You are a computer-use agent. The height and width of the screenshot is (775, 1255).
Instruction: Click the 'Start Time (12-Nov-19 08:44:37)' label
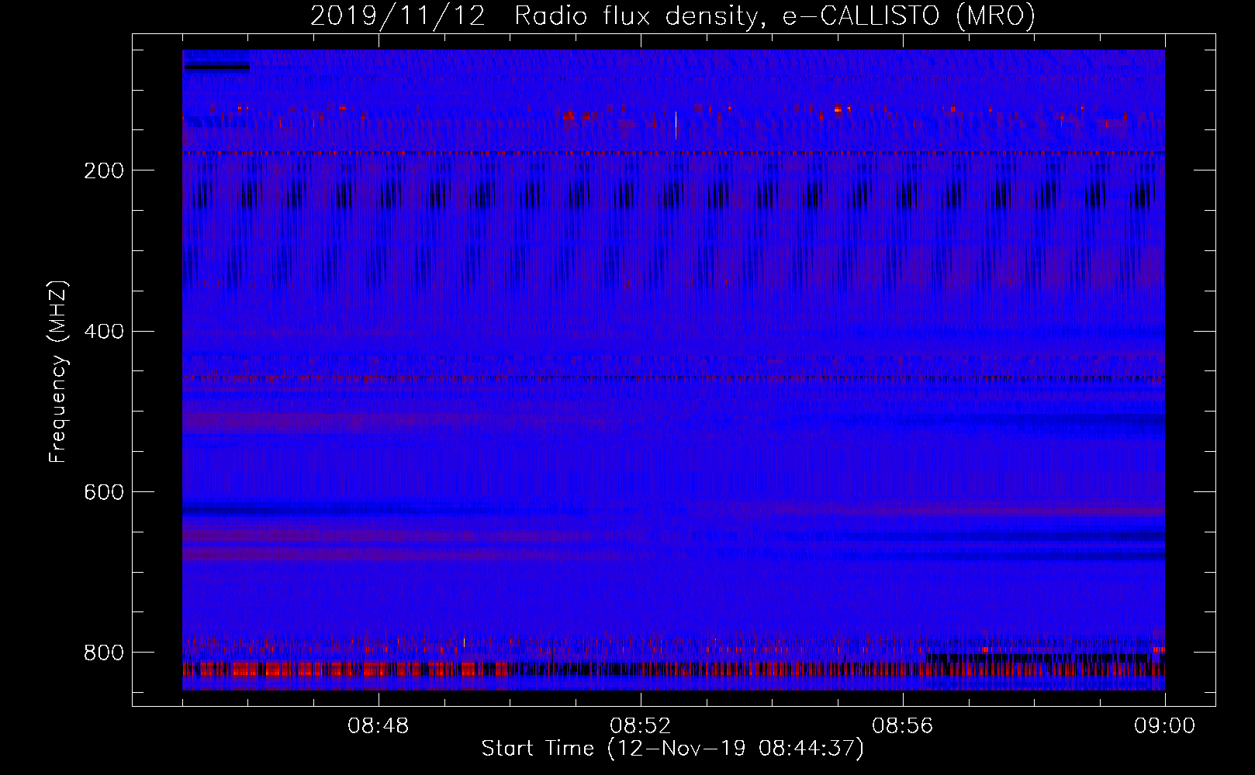(672, 749)
